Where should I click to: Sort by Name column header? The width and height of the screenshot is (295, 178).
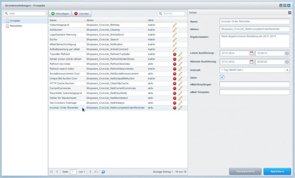click(x=67, y=20)
